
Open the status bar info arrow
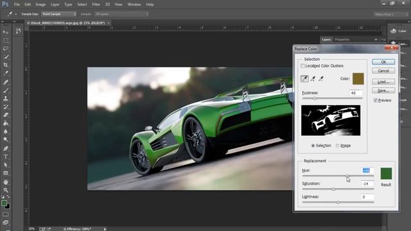pos(105,229)
